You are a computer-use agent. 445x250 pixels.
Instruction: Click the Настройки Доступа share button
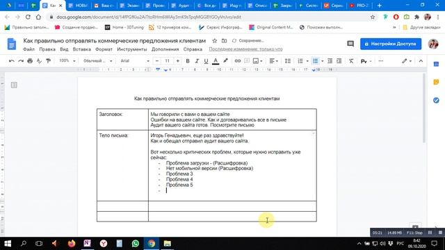391,44
